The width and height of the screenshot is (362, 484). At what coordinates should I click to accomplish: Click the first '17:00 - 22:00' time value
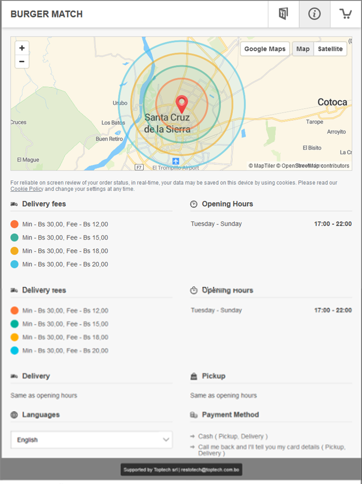[333, 224]
